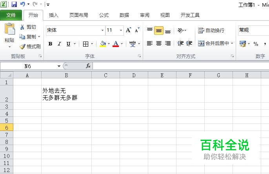Open the Excel application icon menu
The height and width of the screenshot is (174, 269).
(x=4, y=4)
